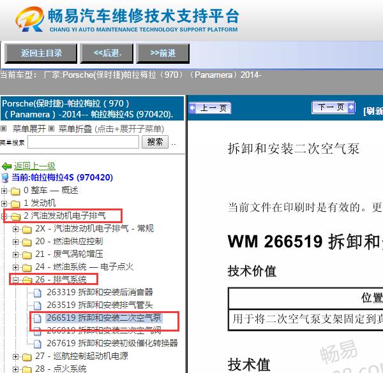Open 267619 拆卸和安装初级催化转换器 document

click(x=112, y=343)
